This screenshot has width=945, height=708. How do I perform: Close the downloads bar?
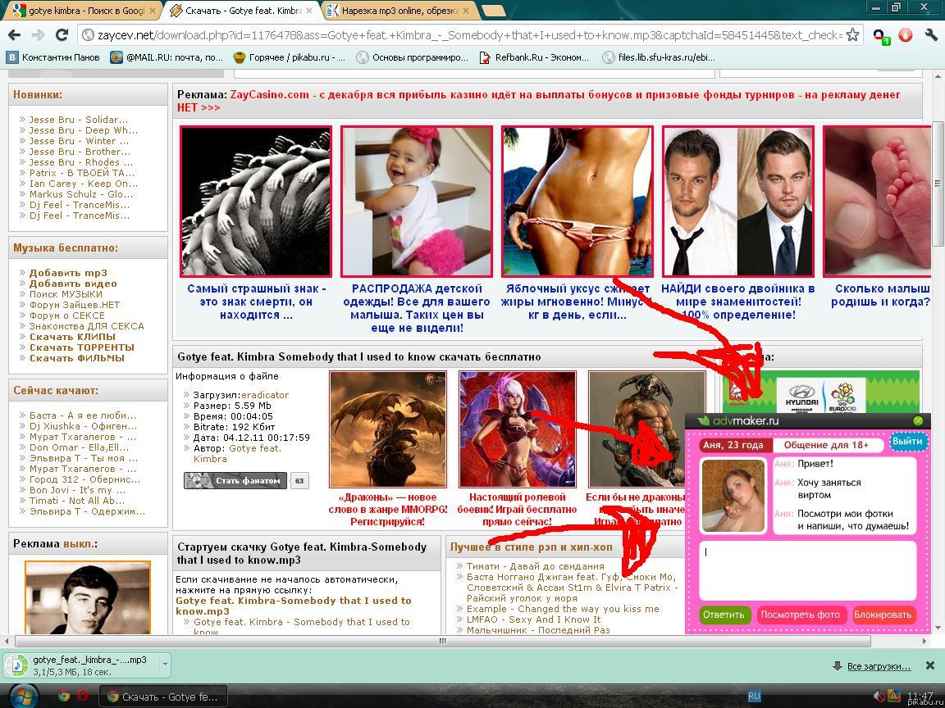click(x=930, y=665)
